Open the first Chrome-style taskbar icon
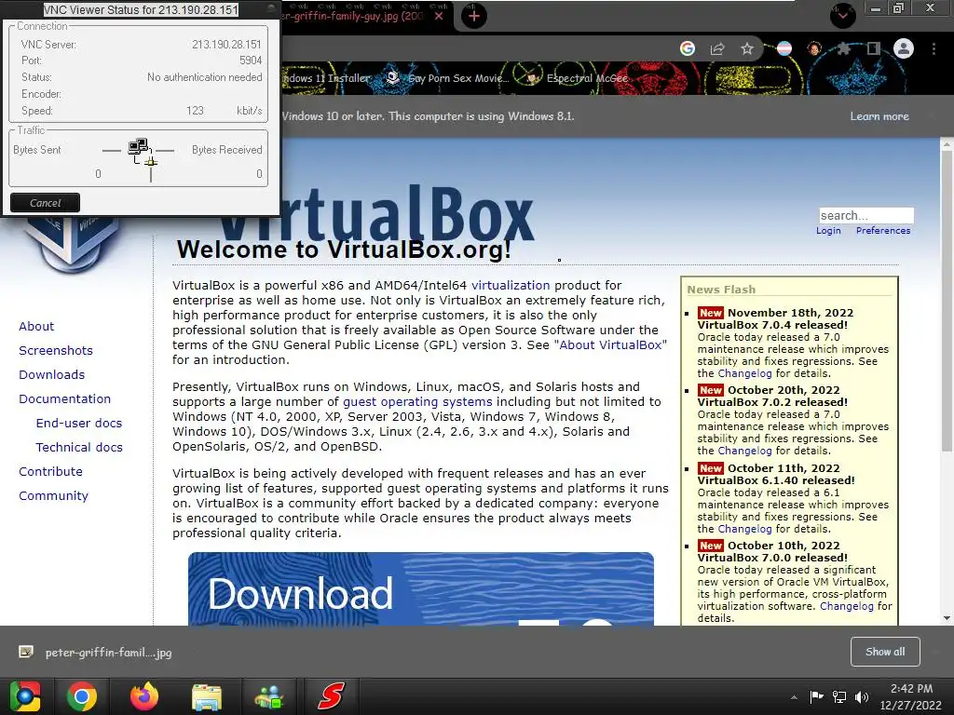 pyautogui.click(x=25, y=696)
